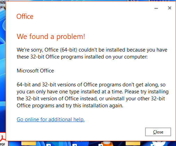Select the left yellow folder desktop icon
The width and height of the screenshot is (176, 146).
tap(29, 143)
